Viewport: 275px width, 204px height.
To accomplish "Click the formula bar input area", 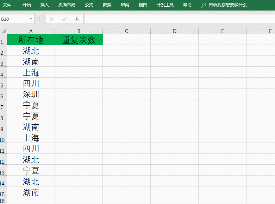I will coord(180,19).
